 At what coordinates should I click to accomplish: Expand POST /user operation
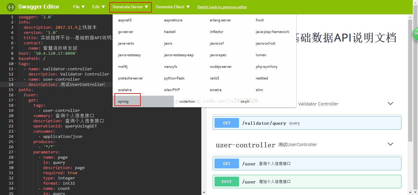(x=307, y=182)
